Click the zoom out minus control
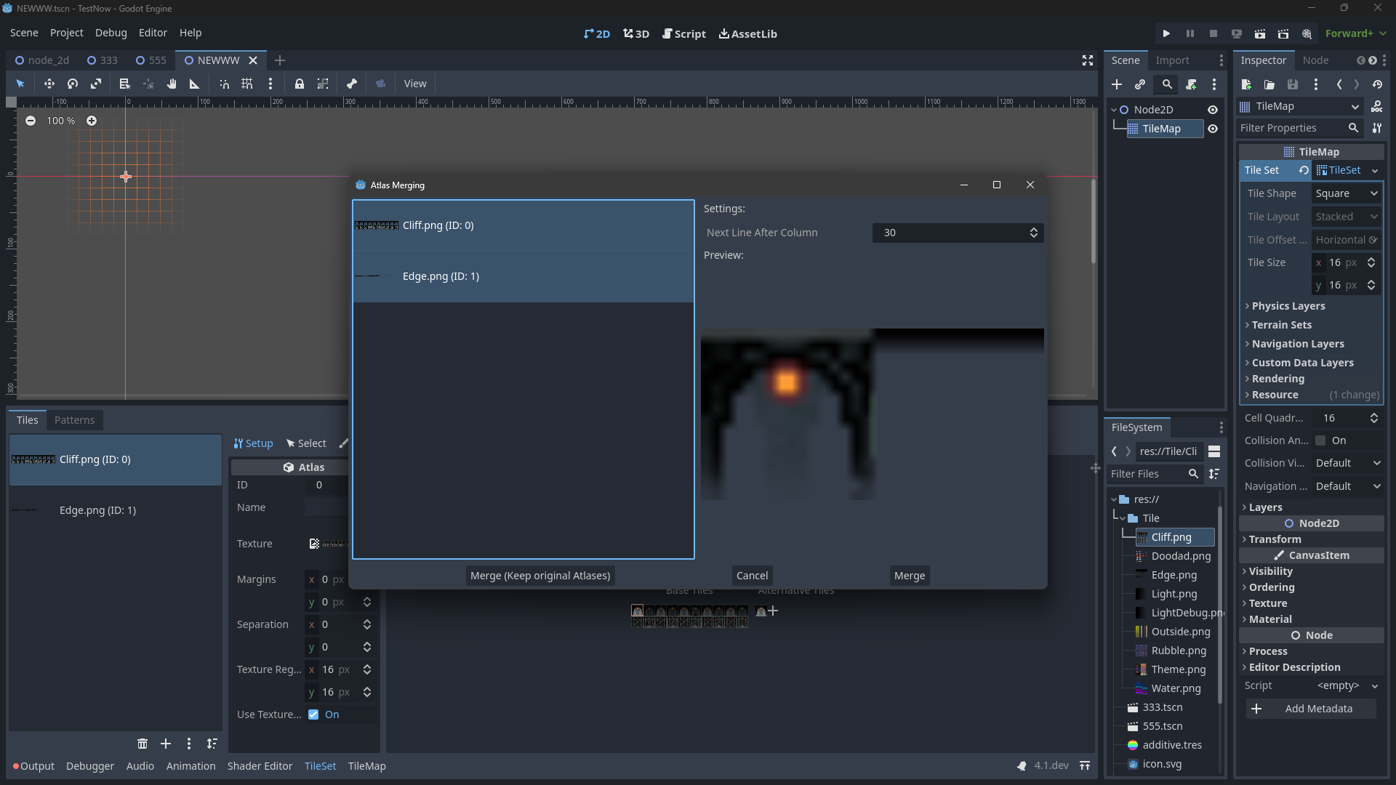 [x=30, y=121]
